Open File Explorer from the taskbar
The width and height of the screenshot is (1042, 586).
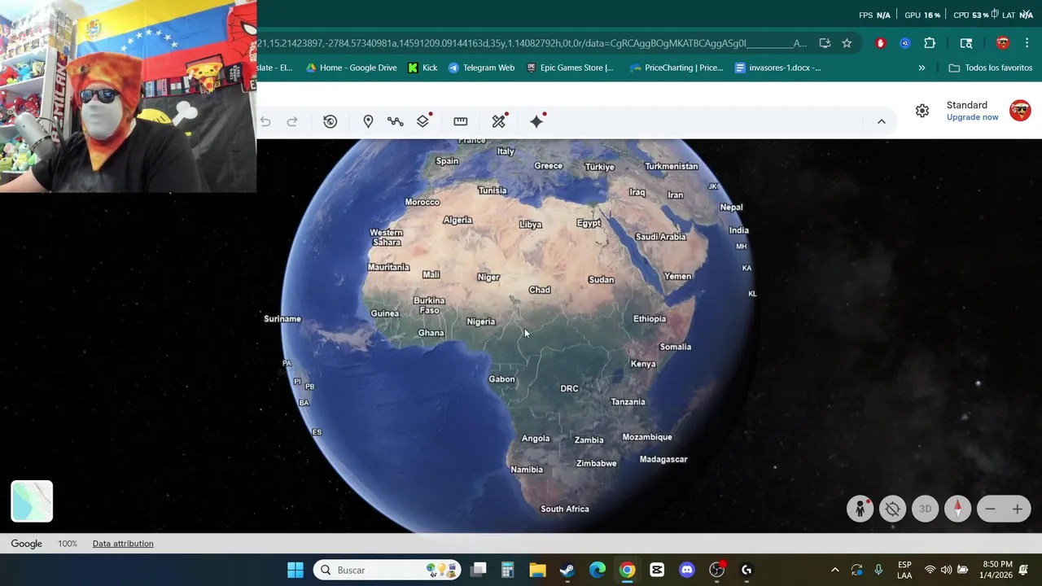pos(537,570)
